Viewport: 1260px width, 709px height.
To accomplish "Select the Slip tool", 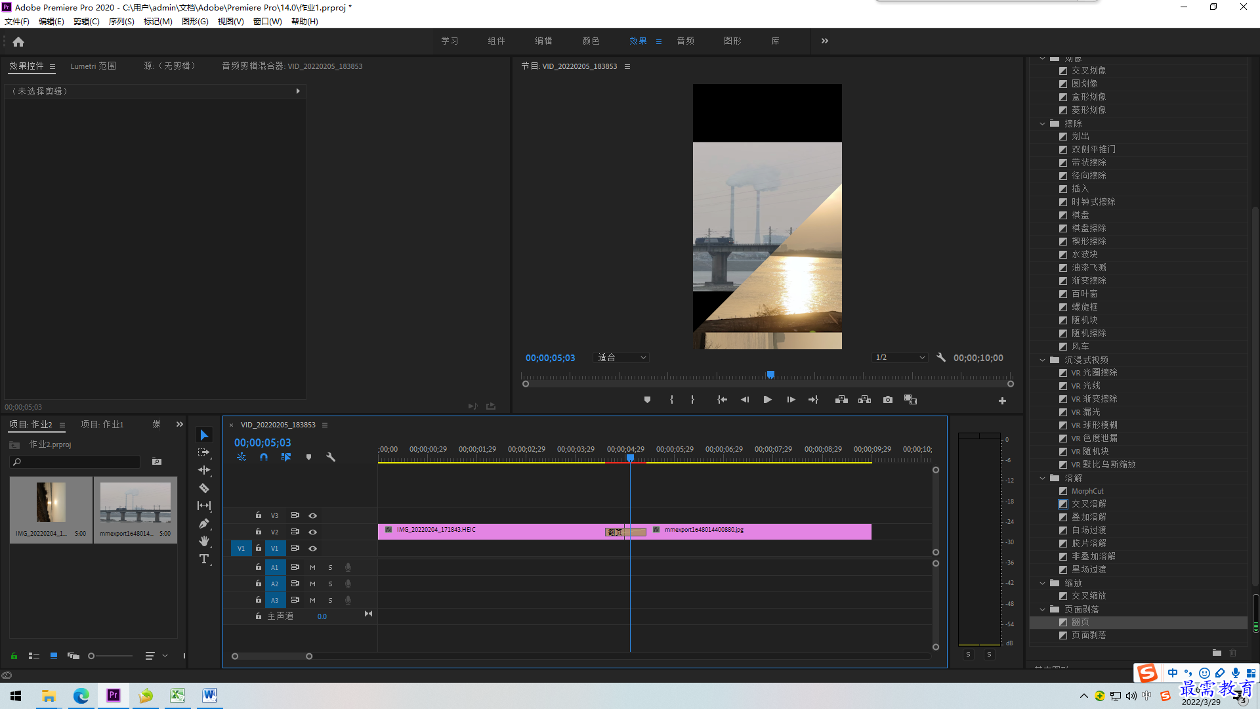I will [204, 505].
